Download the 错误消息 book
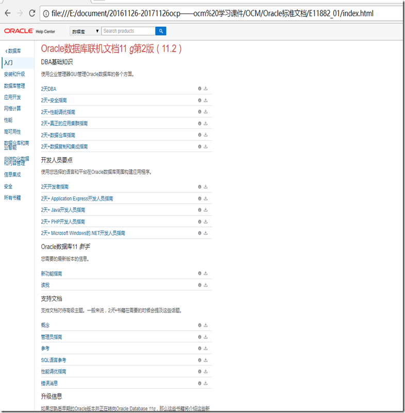 206,383
